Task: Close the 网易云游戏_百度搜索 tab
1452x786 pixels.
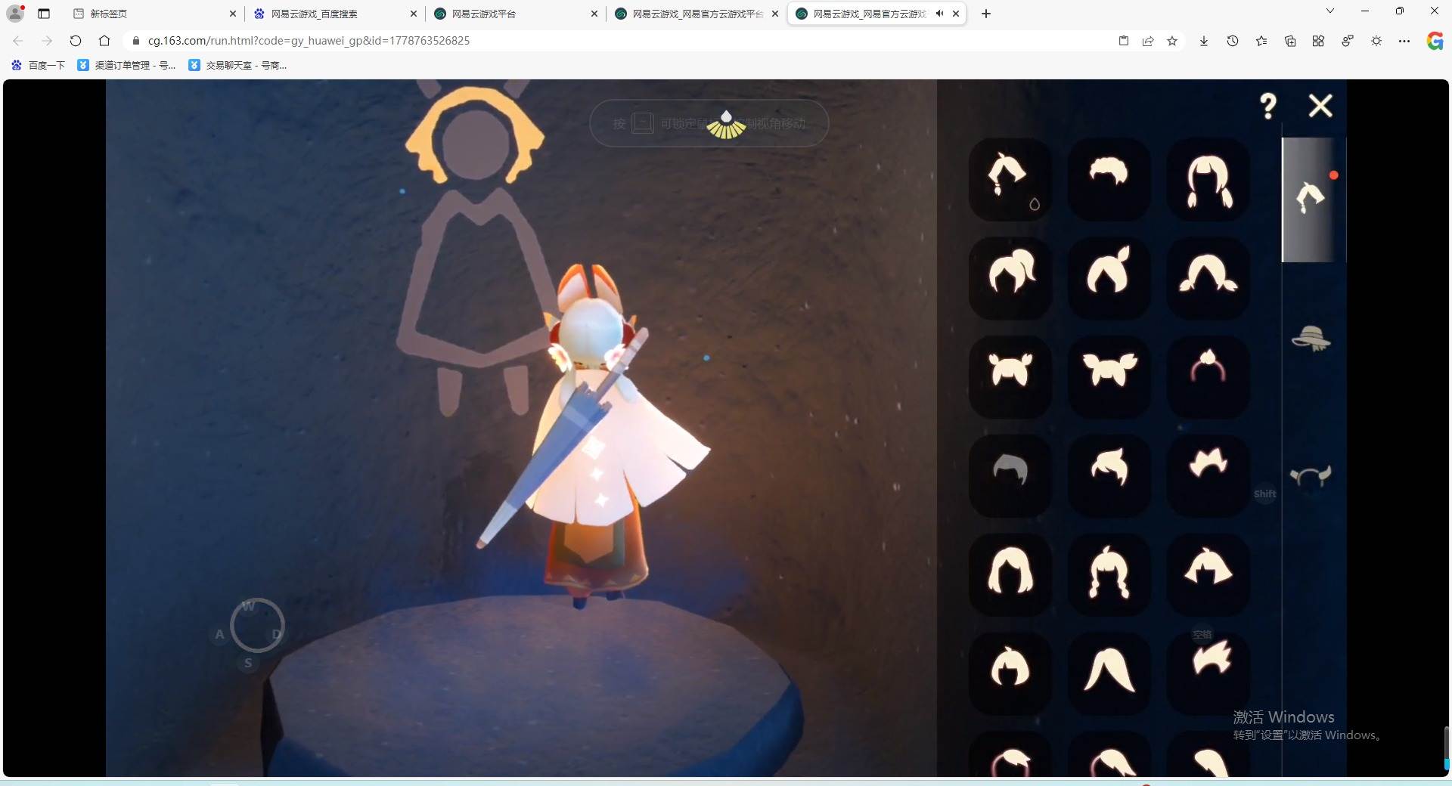Action: [414, 14]
